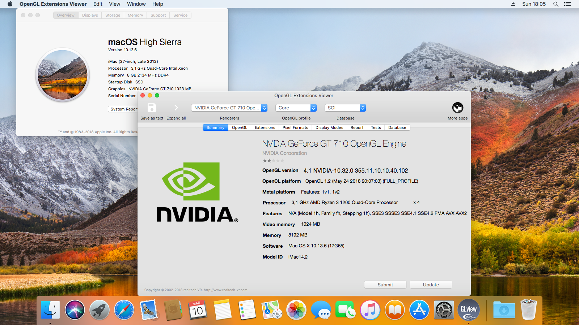
Task: Click the macOS High Sierra circular image
Action: (x=63, y=75)
